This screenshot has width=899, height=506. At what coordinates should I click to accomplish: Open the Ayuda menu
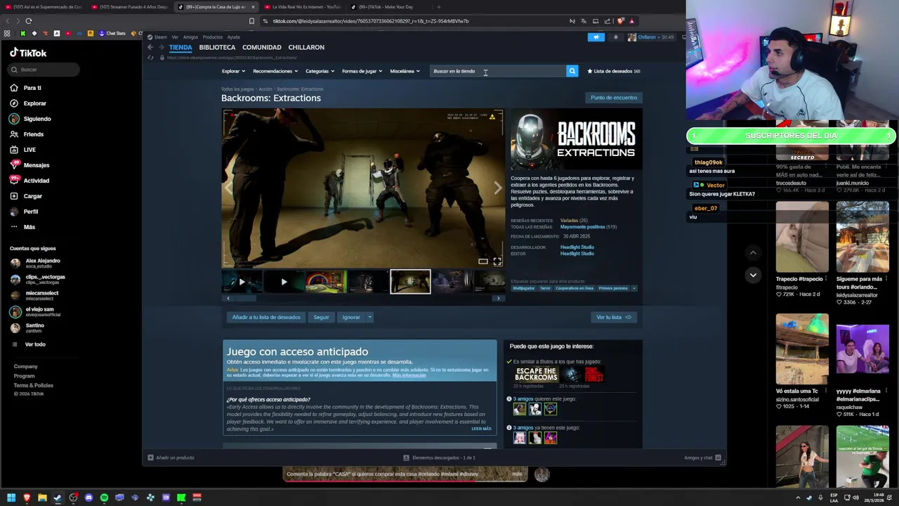point(234,37)
